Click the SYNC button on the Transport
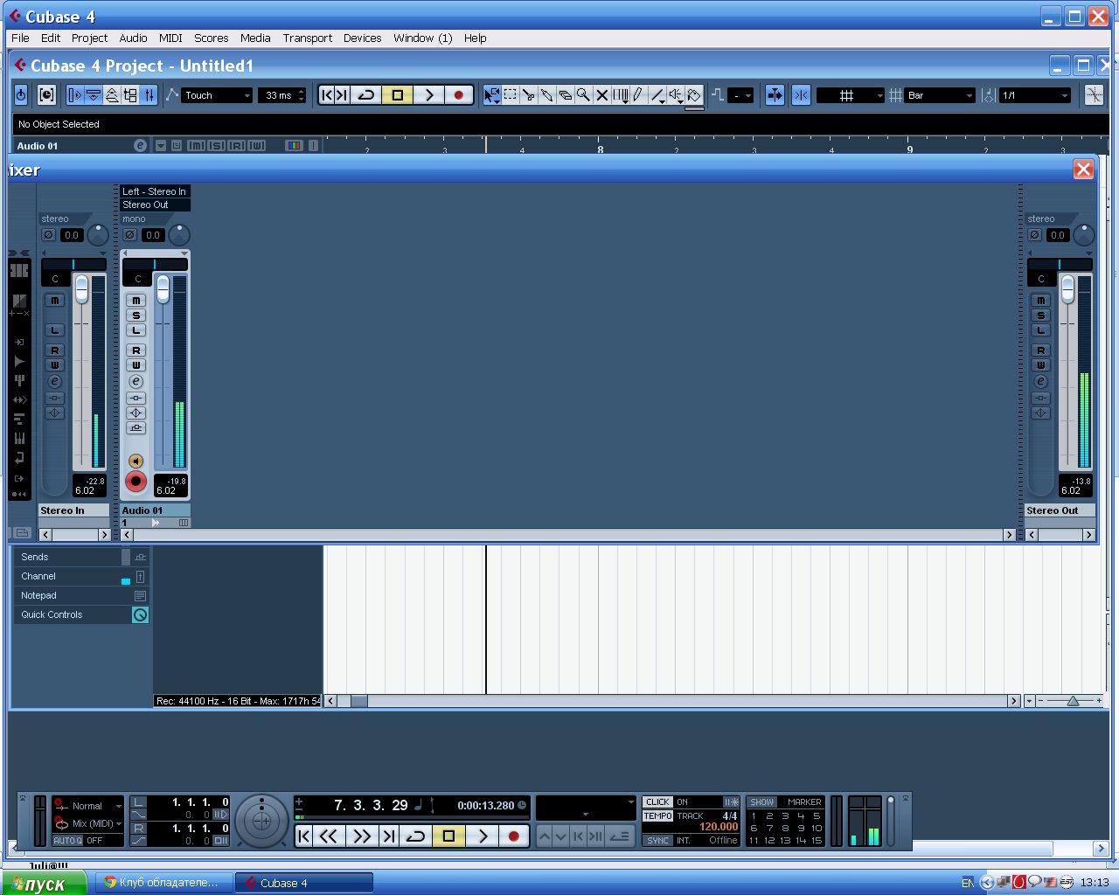The height and width of the screenshot is (895, 1119). [657, 840]
